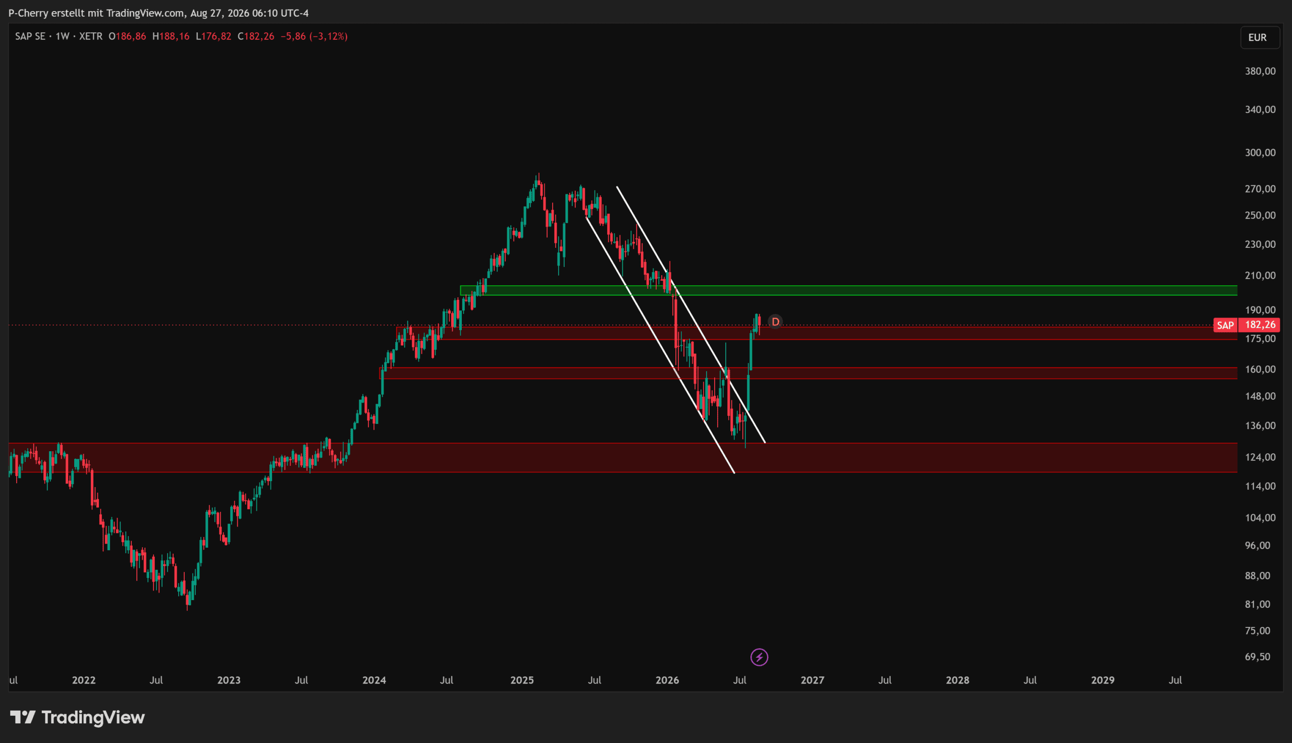The height and width of the screenshot is (743, 1292).
Task: Click the 2028 time axis label
Action: tap(957, 680)
